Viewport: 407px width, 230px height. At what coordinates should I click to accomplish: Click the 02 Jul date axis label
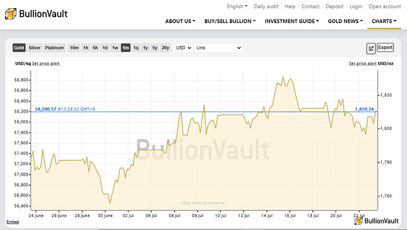pyautogui.click(x=128, y=216)
